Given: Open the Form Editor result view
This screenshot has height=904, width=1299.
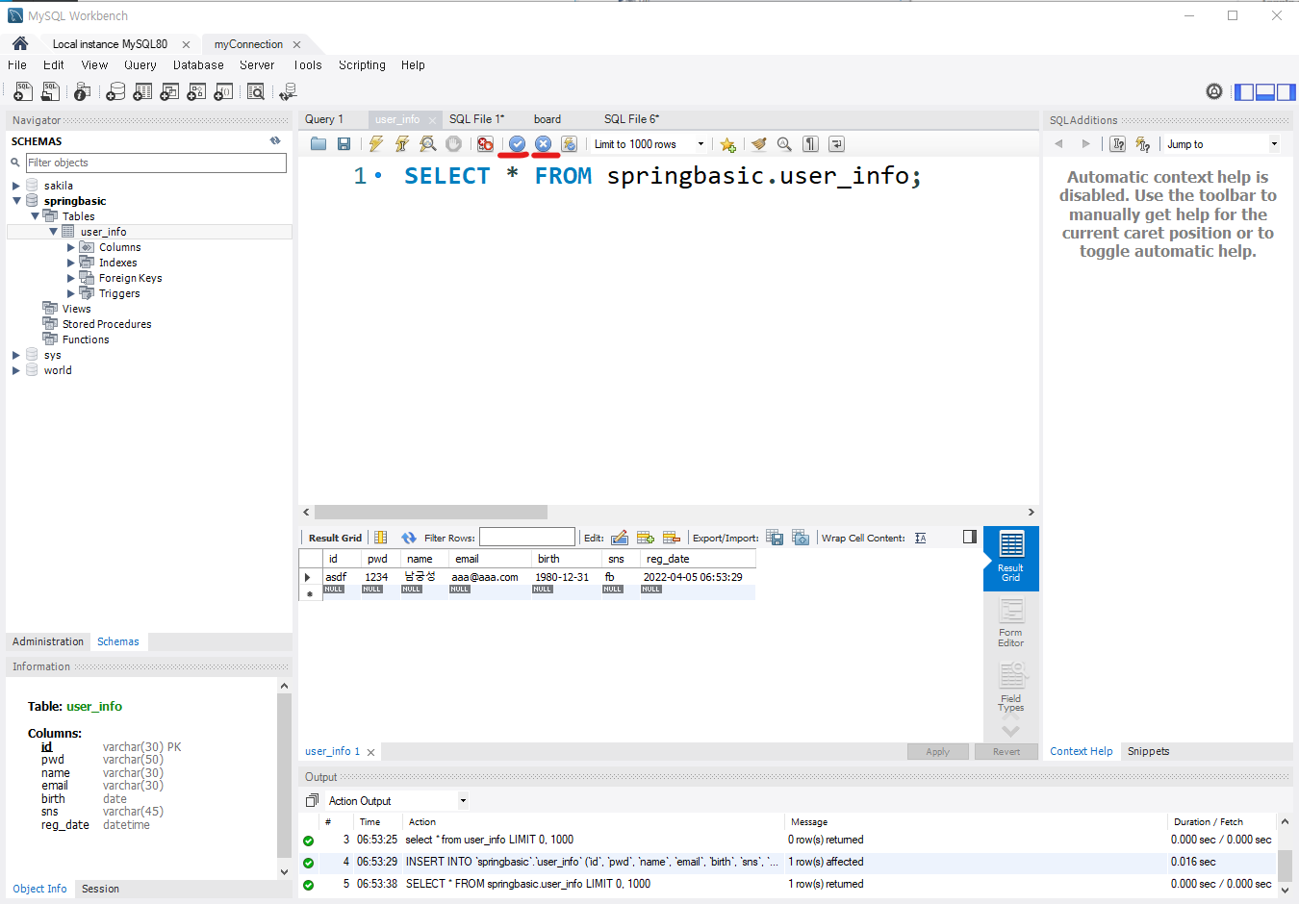Looking at the screenshot, I should pyautogui.click(x=1010, y=622).
